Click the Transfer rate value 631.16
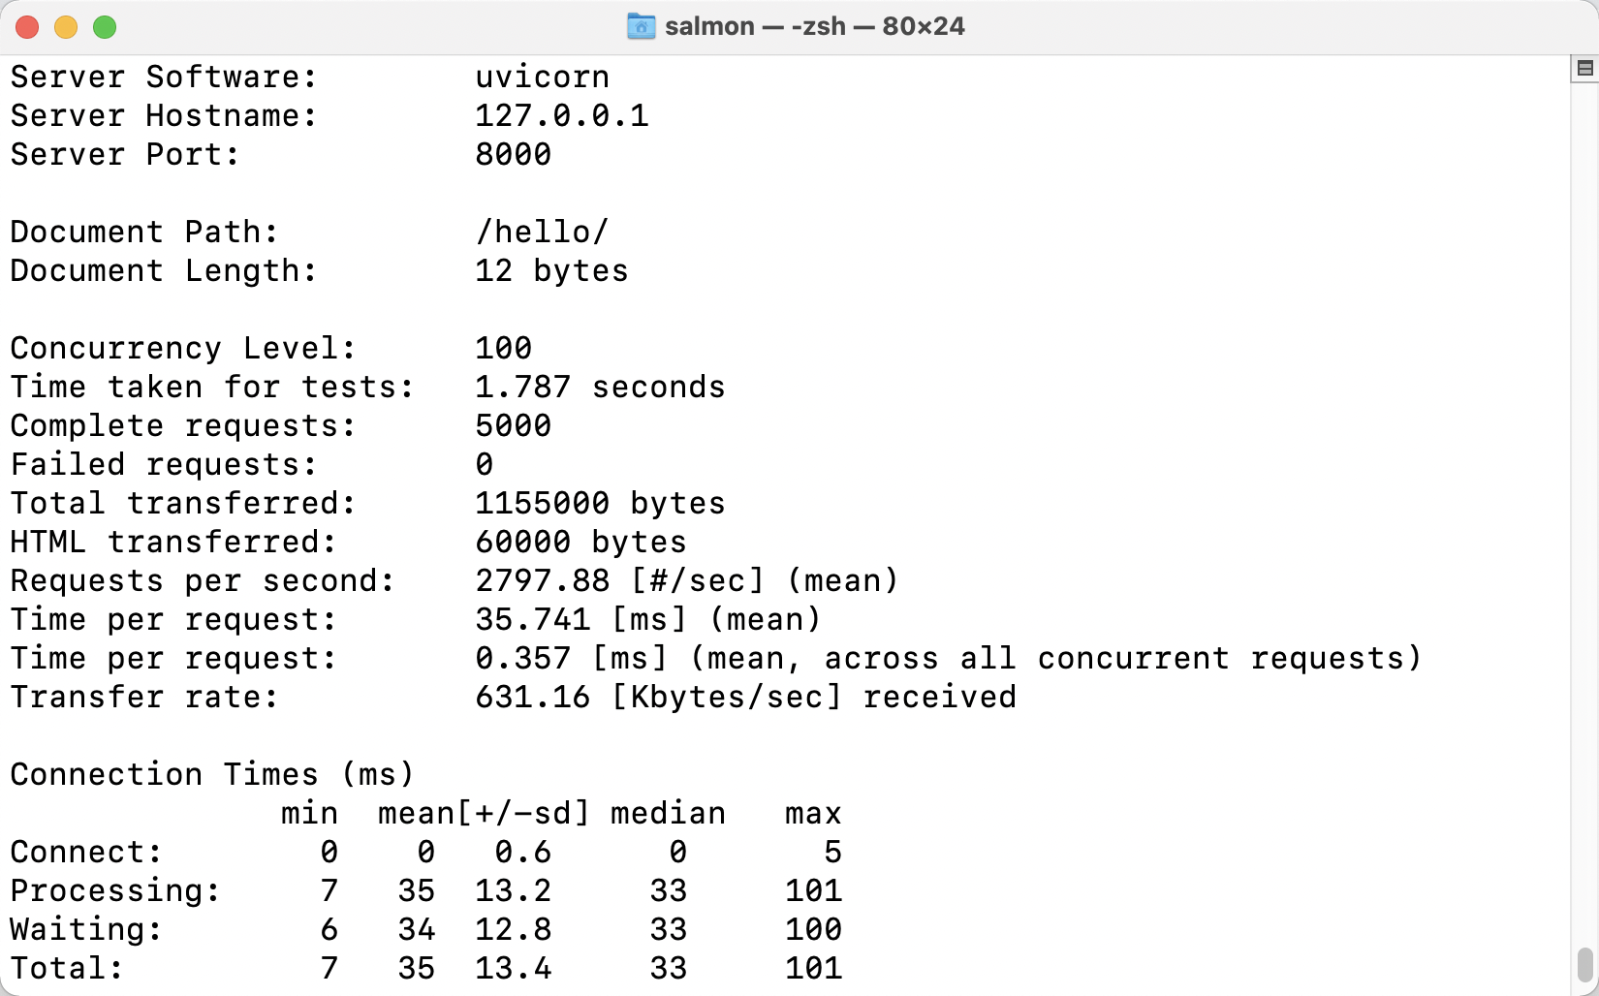This screenshot has height=996, width=1599. click(532, 697)
